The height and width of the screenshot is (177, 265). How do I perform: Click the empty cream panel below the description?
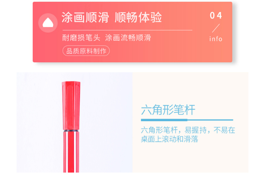(x=190, y=158)
